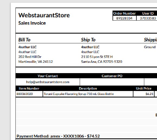This screenshot has height=140, width=157.
Task: Open the help@webstaurantstore.com email link
Action: click(48, 82)
